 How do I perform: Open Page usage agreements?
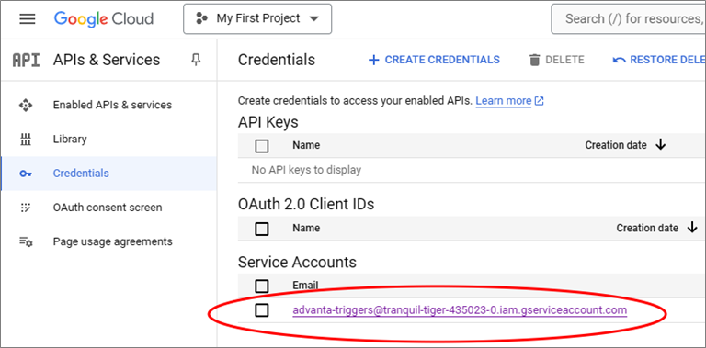pos(112,241)
